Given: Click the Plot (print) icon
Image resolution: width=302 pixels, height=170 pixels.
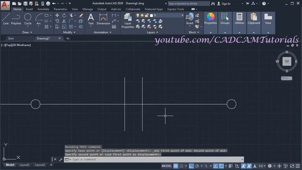Looking at the screenshot, I should pyautogui.click(x=48, y=3).
